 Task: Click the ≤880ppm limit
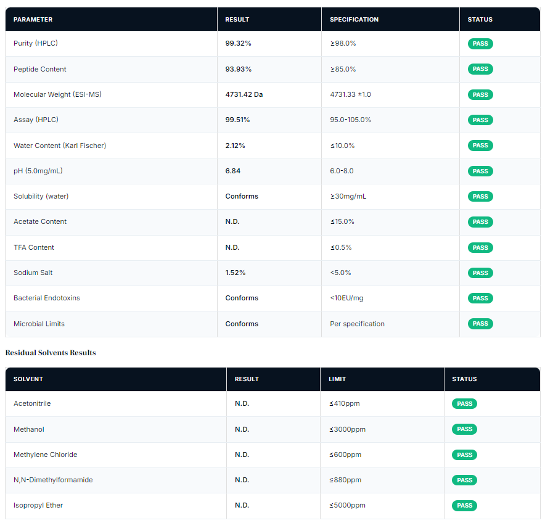tap(345, 480)
